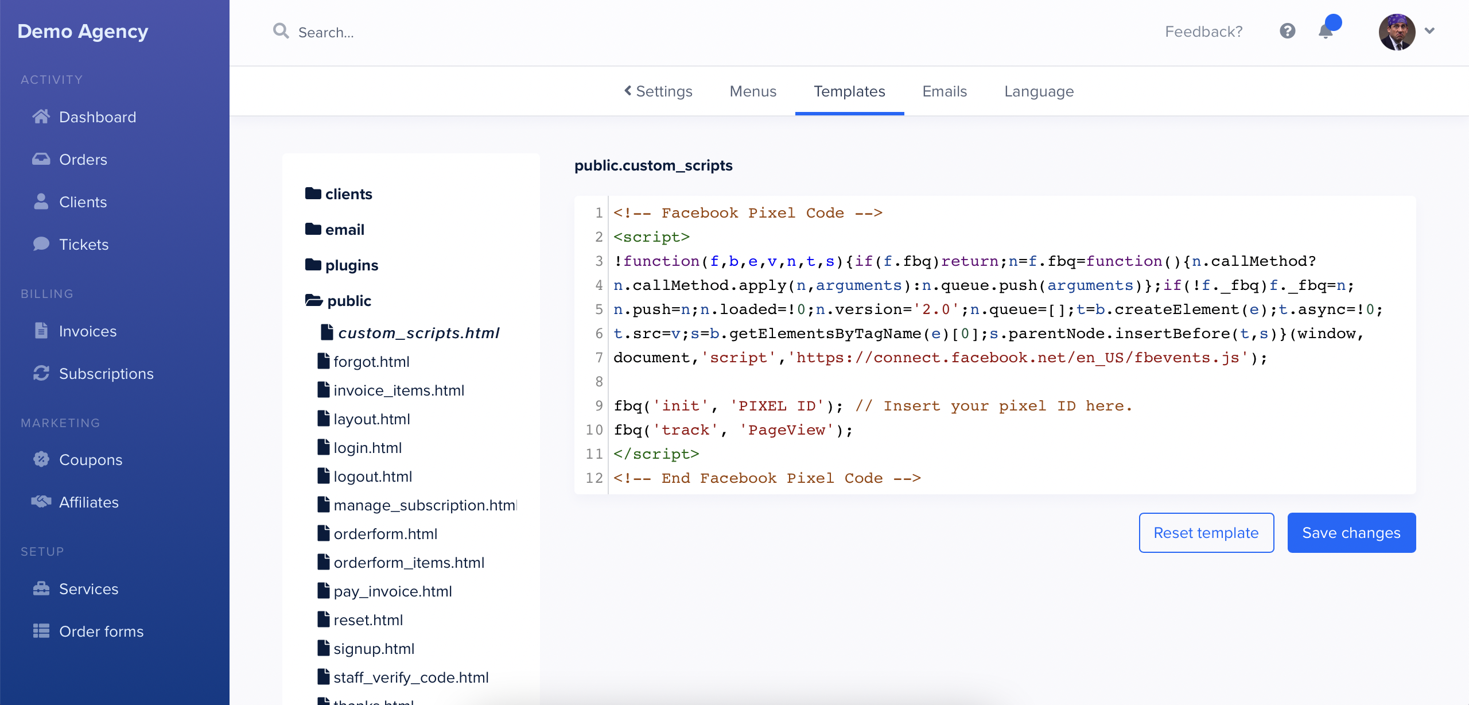1469x705 pixels.
Task: Click the user avatar picture
Action: pyautogui.click(x=1396, y=32)
